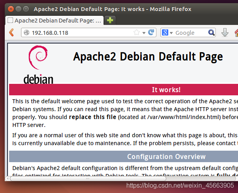Screen dimensions: 238x193
Task: Click the reload page icon
Action: (151, 32)
